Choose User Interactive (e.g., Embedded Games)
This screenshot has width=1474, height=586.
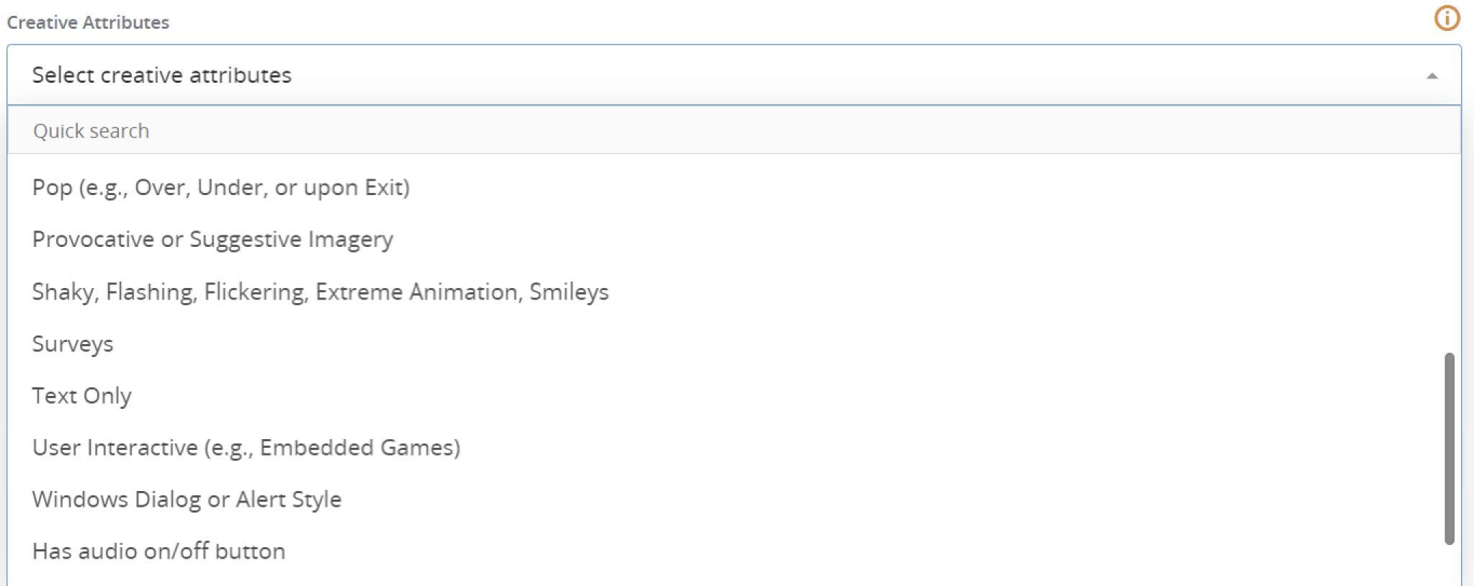point(246,447)
